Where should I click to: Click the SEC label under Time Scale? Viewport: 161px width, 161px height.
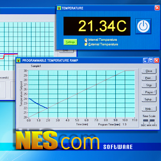[x=143, y=125]
